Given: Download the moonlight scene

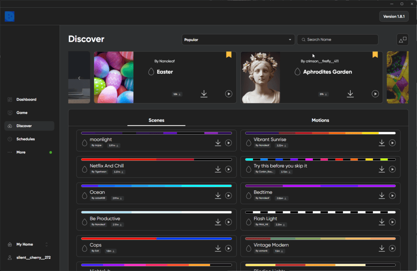Looking at the screenshot, I should pyautogui.click(x=218, y=143).
